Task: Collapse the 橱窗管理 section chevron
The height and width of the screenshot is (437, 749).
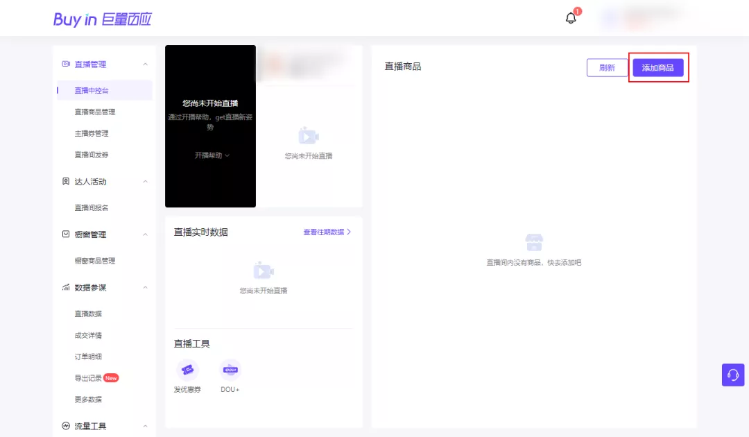Action: 145,234
